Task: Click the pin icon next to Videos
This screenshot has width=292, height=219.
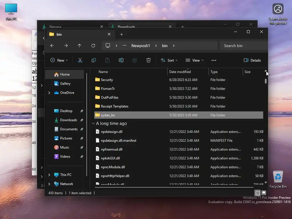Action: click(82, 157)
